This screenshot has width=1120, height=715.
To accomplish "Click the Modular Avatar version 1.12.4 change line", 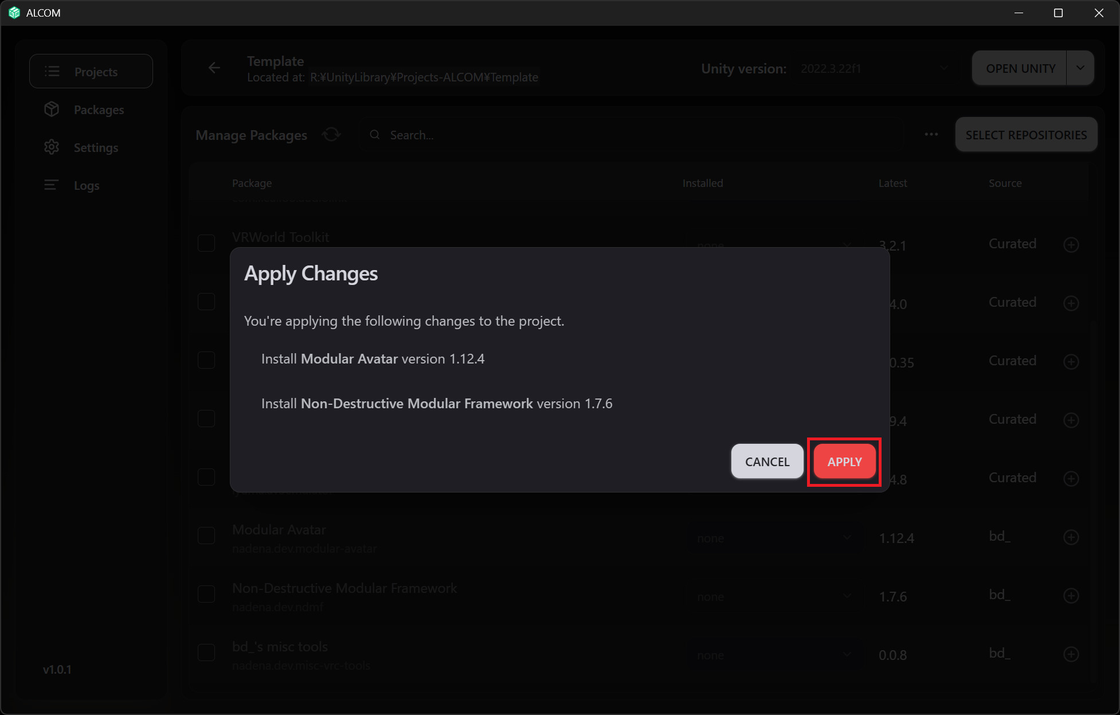I will 373,359.
